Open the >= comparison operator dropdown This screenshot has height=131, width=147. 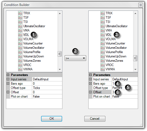(x=75, y=58)
